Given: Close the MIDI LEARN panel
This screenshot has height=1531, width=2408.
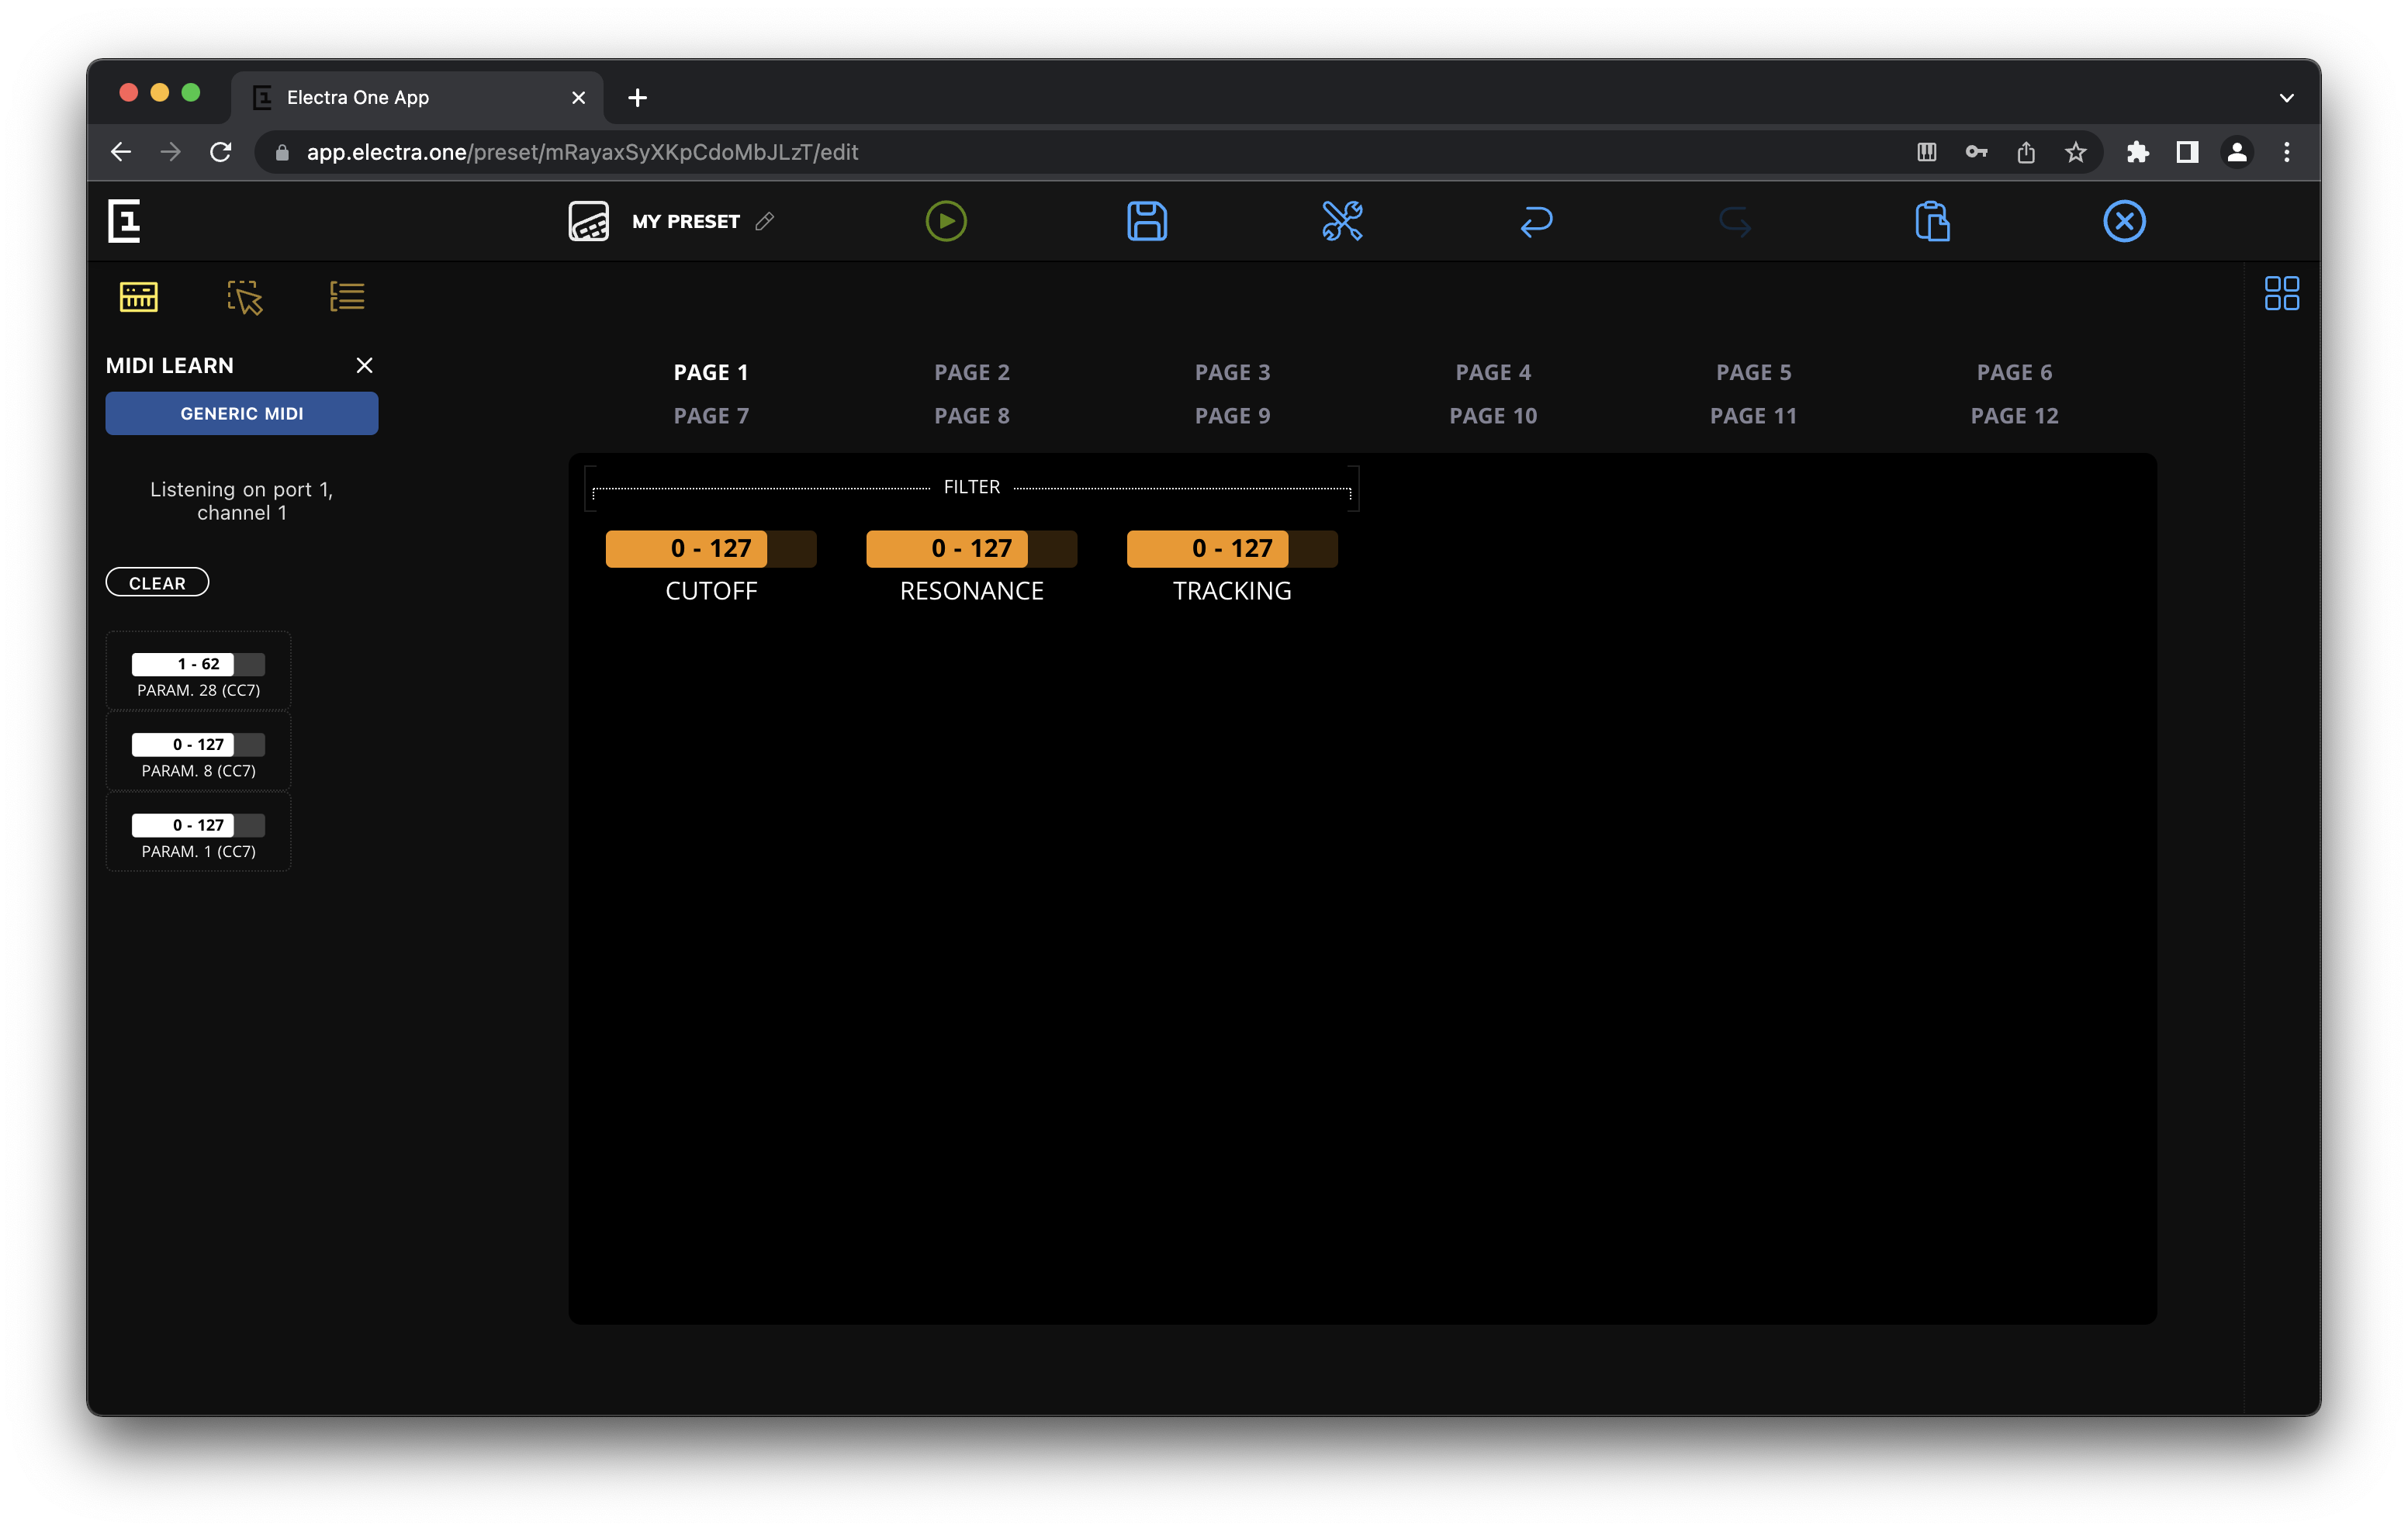Looking at the screenshot, I should tap(364, 365).
